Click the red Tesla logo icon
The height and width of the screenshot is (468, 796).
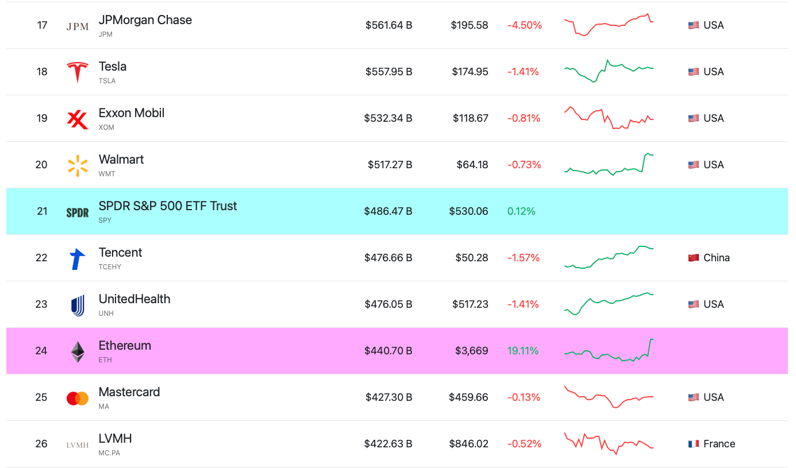tap(77, 72)
